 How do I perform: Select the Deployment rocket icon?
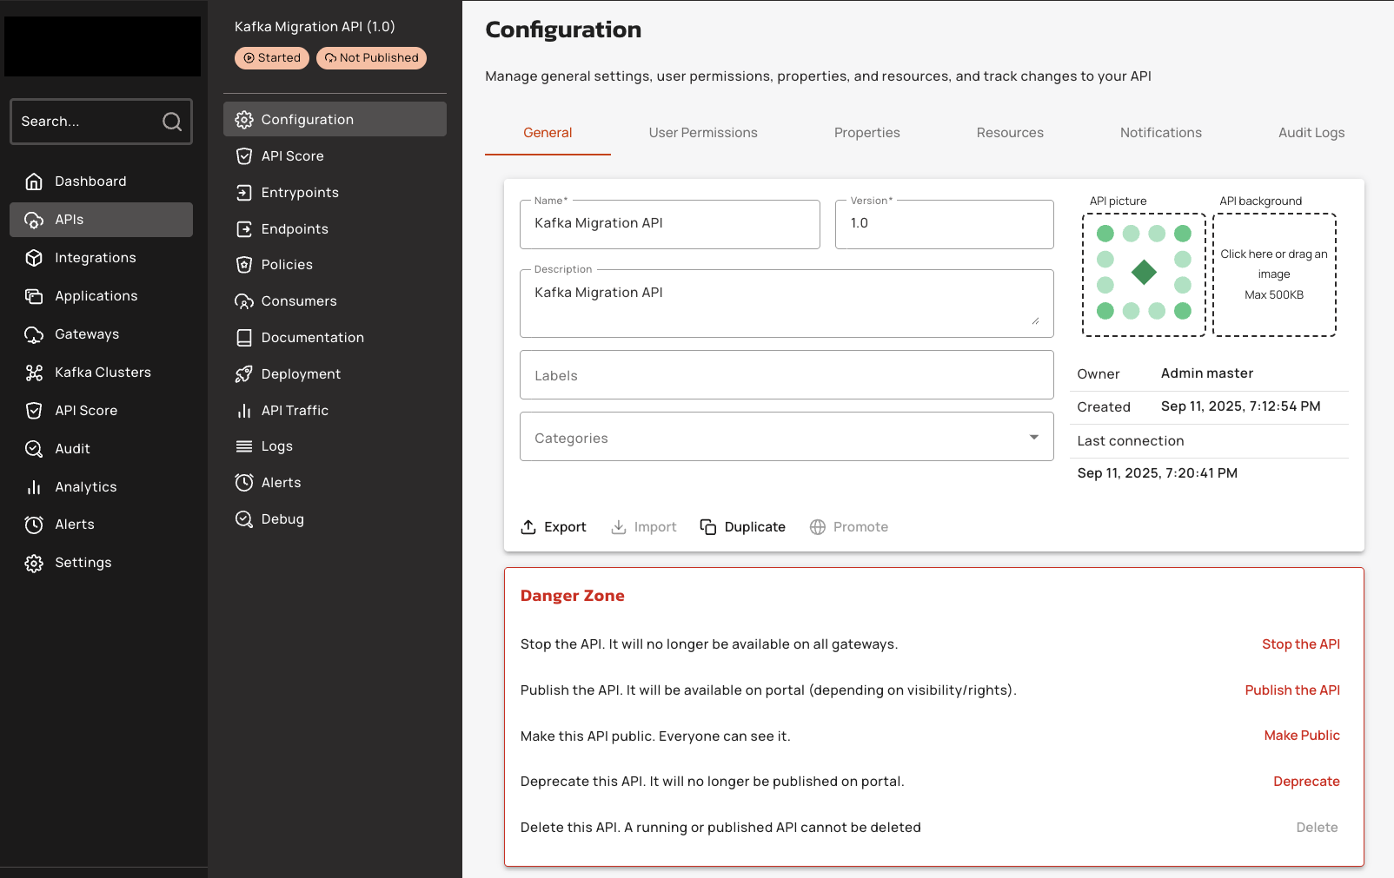244,374
